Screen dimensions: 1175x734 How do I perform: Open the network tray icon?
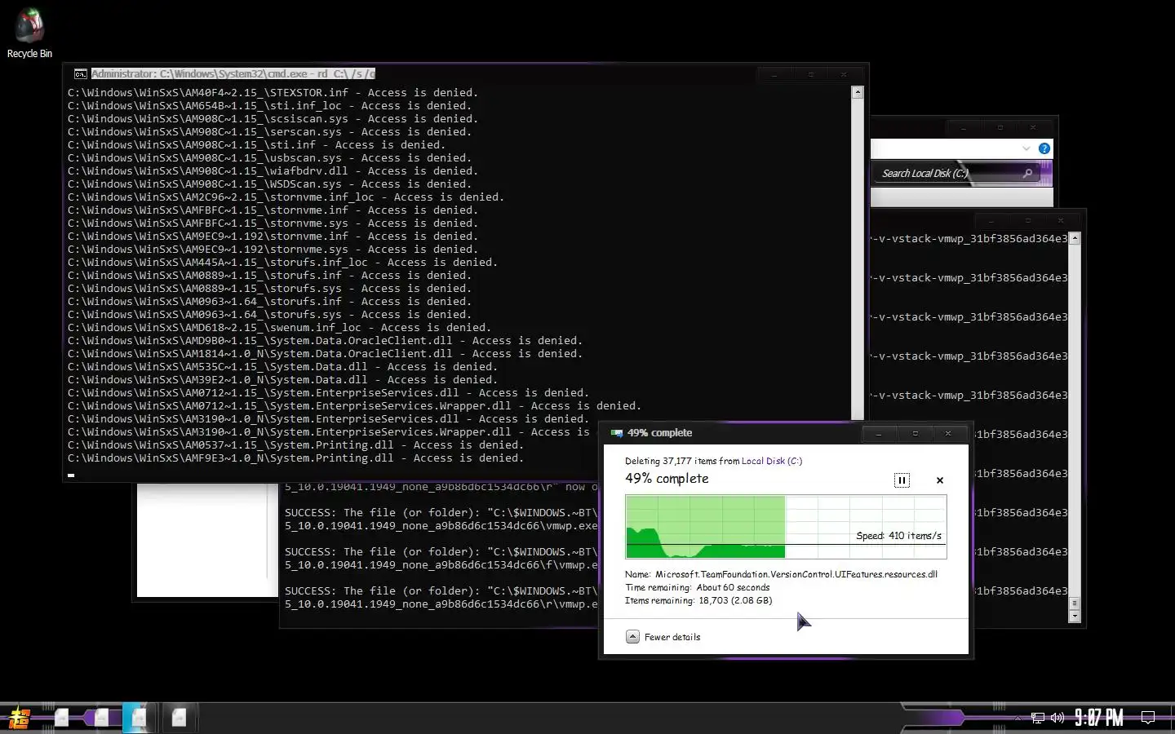coord(1038,719)
